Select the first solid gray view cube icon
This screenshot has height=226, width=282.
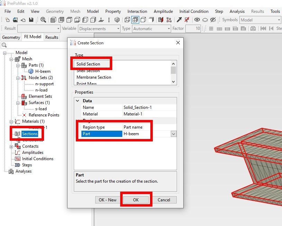coord(53,20)
